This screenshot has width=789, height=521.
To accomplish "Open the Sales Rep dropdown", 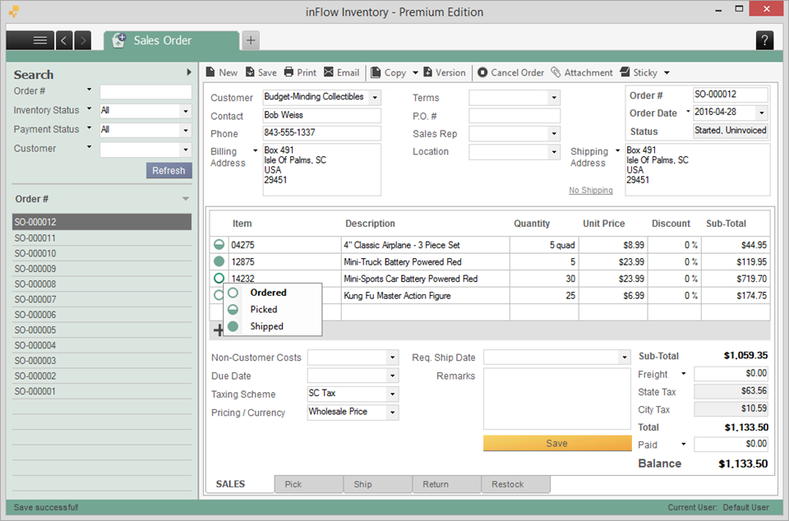I will pos(554,133).
